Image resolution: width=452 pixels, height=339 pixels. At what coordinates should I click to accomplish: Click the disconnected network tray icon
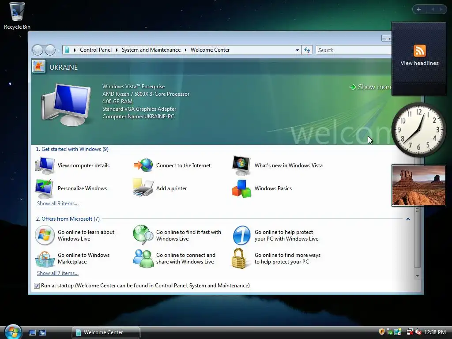(x=410, y=332)
